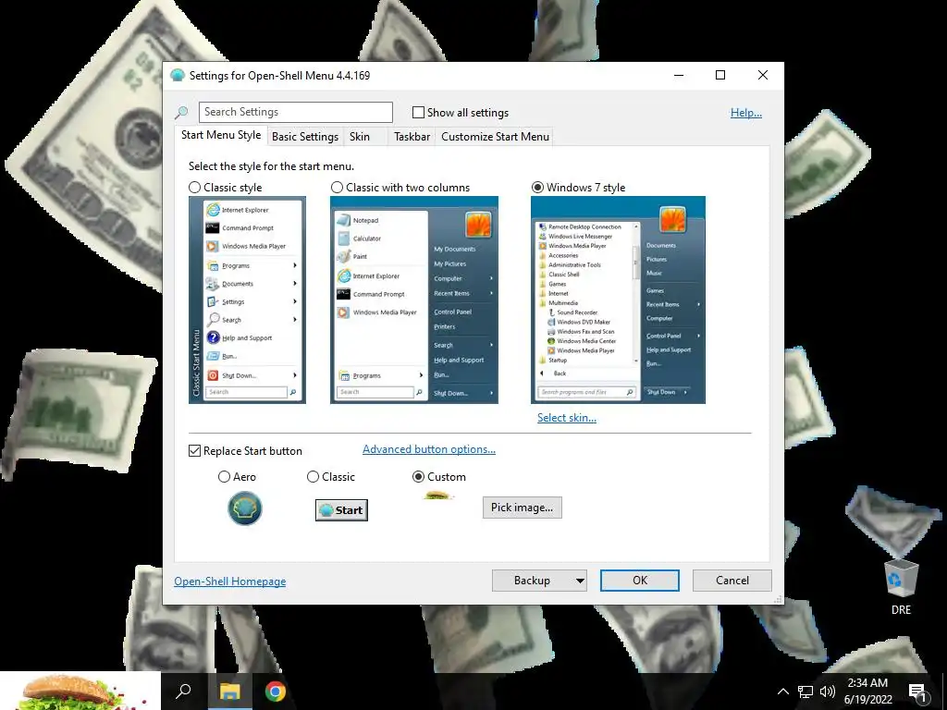Launch Google Chrome from taskbar
Image resolution: width=947 pixels, height=710 pixels.
point(275,692)
